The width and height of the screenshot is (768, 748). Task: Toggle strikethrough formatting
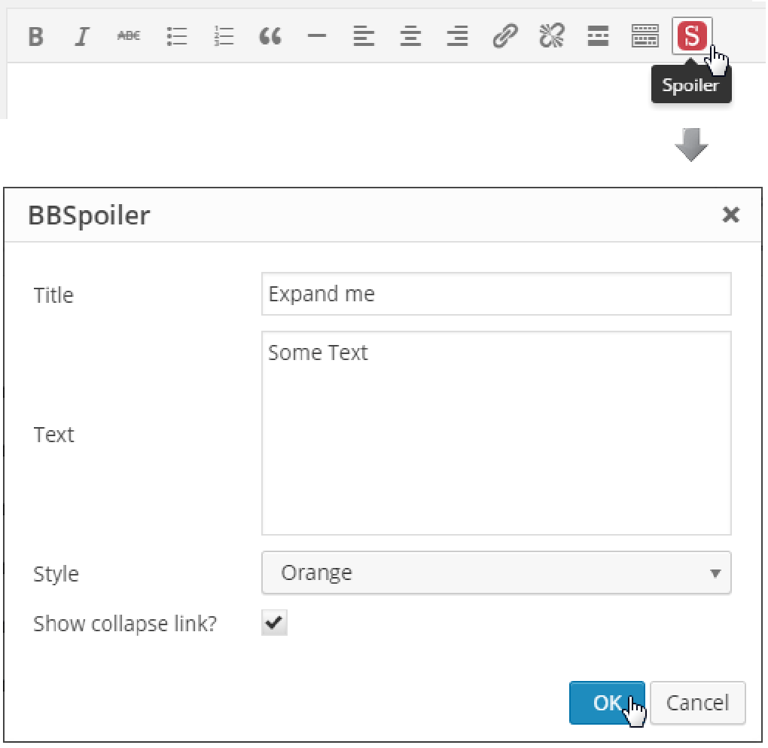pyautogui.click(x=129, y=35)
